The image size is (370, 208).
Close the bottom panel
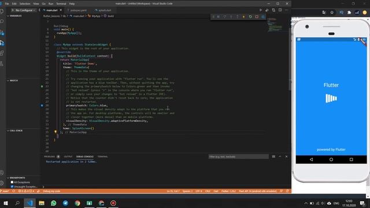[x=286, y=157]
